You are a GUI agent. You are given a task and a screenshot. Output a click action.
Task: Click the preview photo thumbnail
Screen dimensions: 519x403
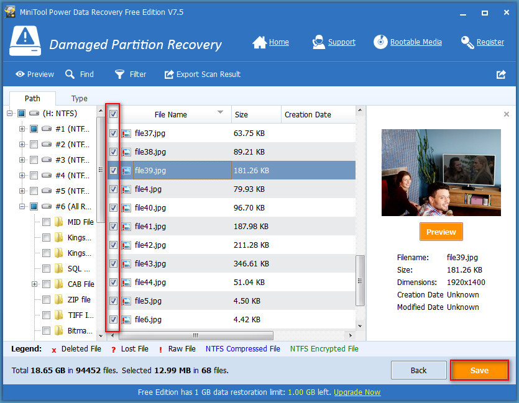441,173
